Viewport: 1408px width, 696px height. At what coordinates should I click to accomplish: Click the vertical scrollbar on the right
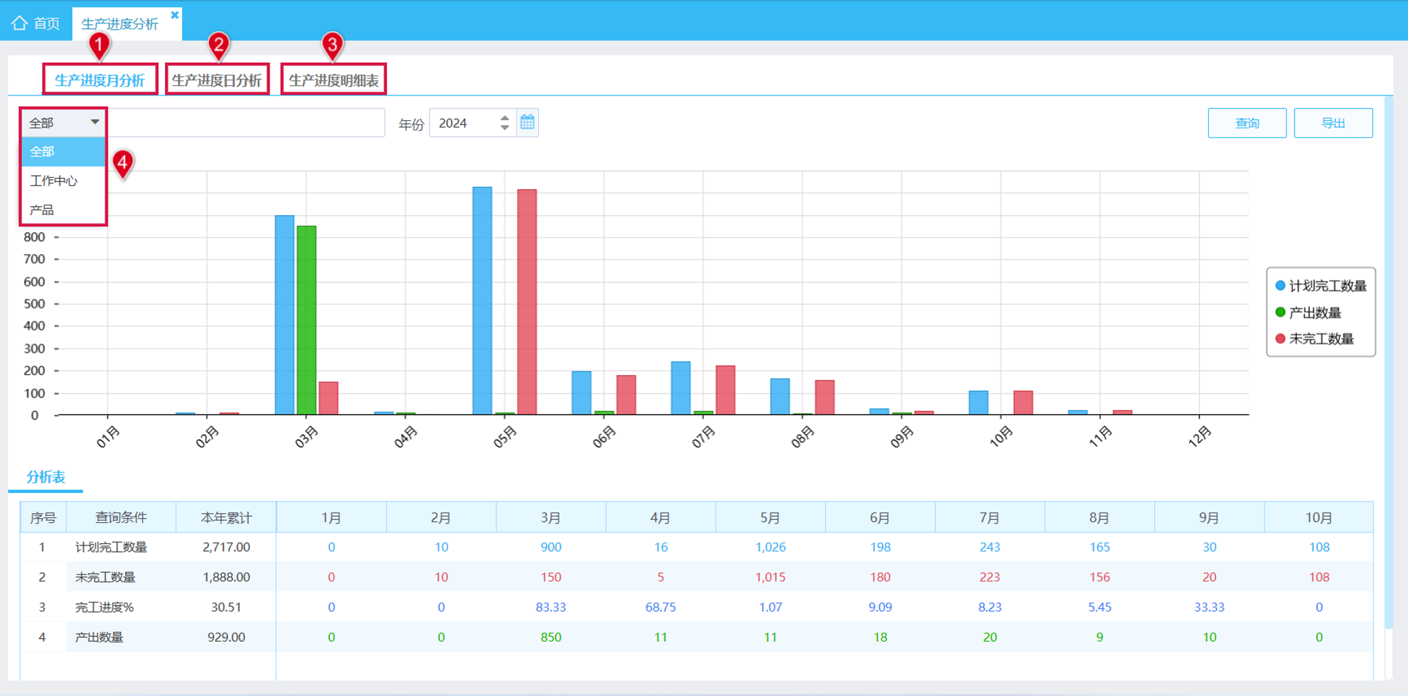(x=1388, y=363)
